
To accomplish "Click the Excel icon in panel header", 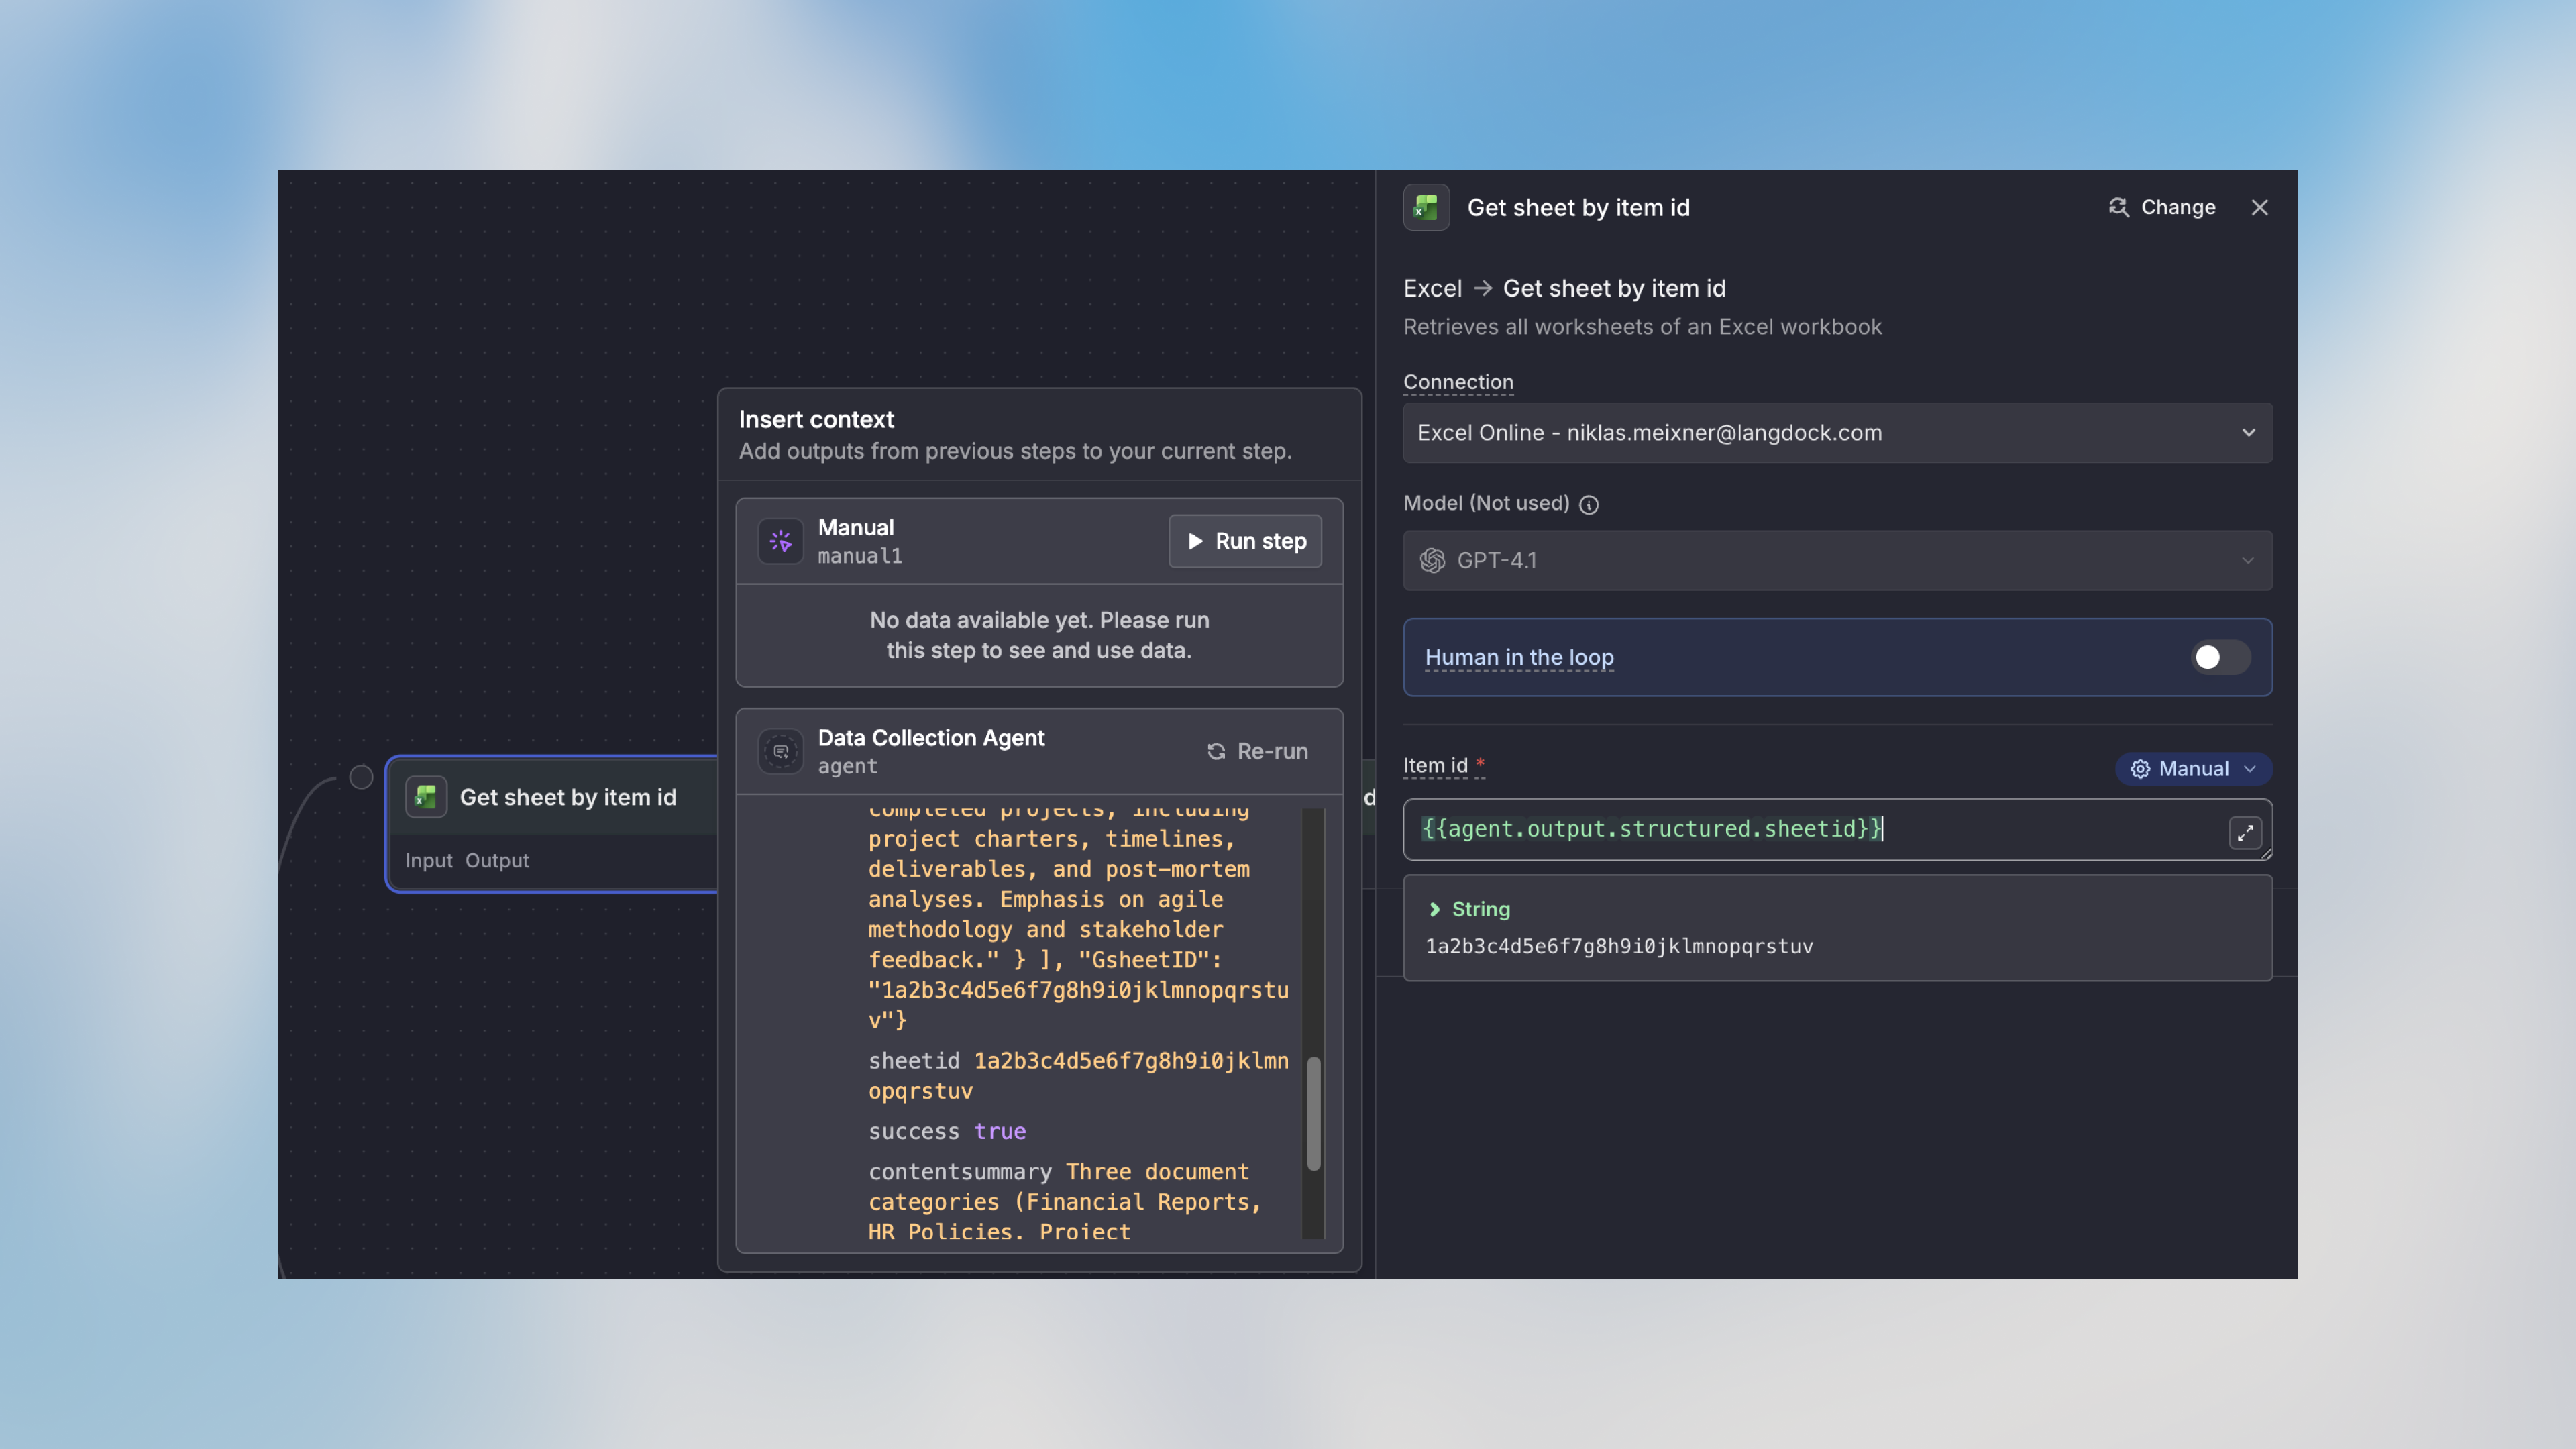I will click(1426, 208).
